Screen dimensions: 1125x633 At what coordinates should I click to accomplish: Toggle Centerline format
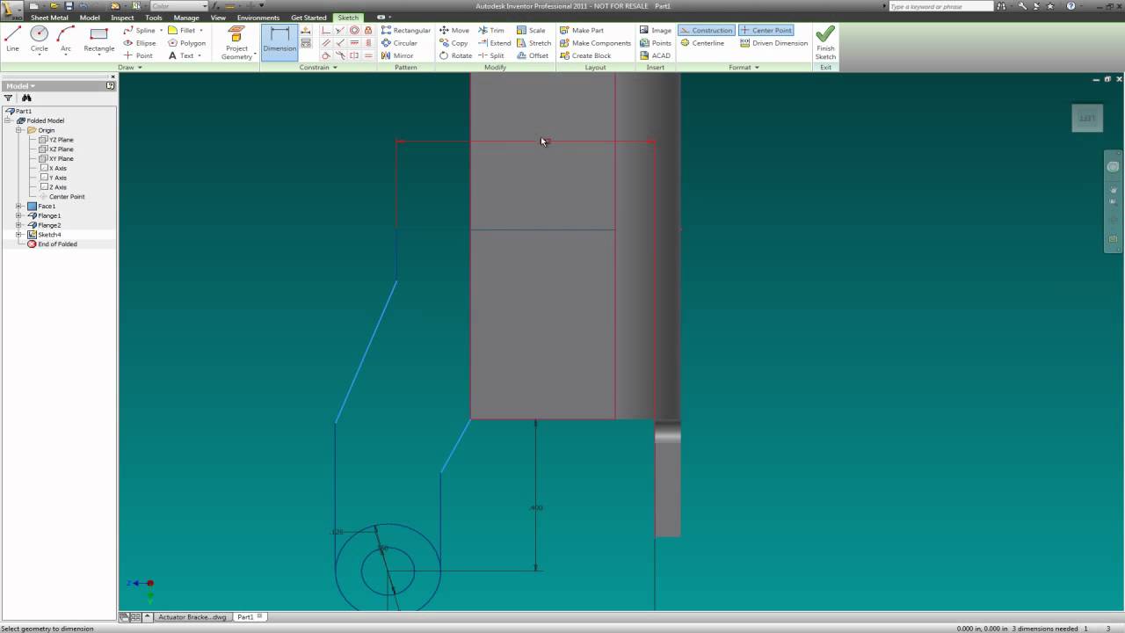pos(702,43)
